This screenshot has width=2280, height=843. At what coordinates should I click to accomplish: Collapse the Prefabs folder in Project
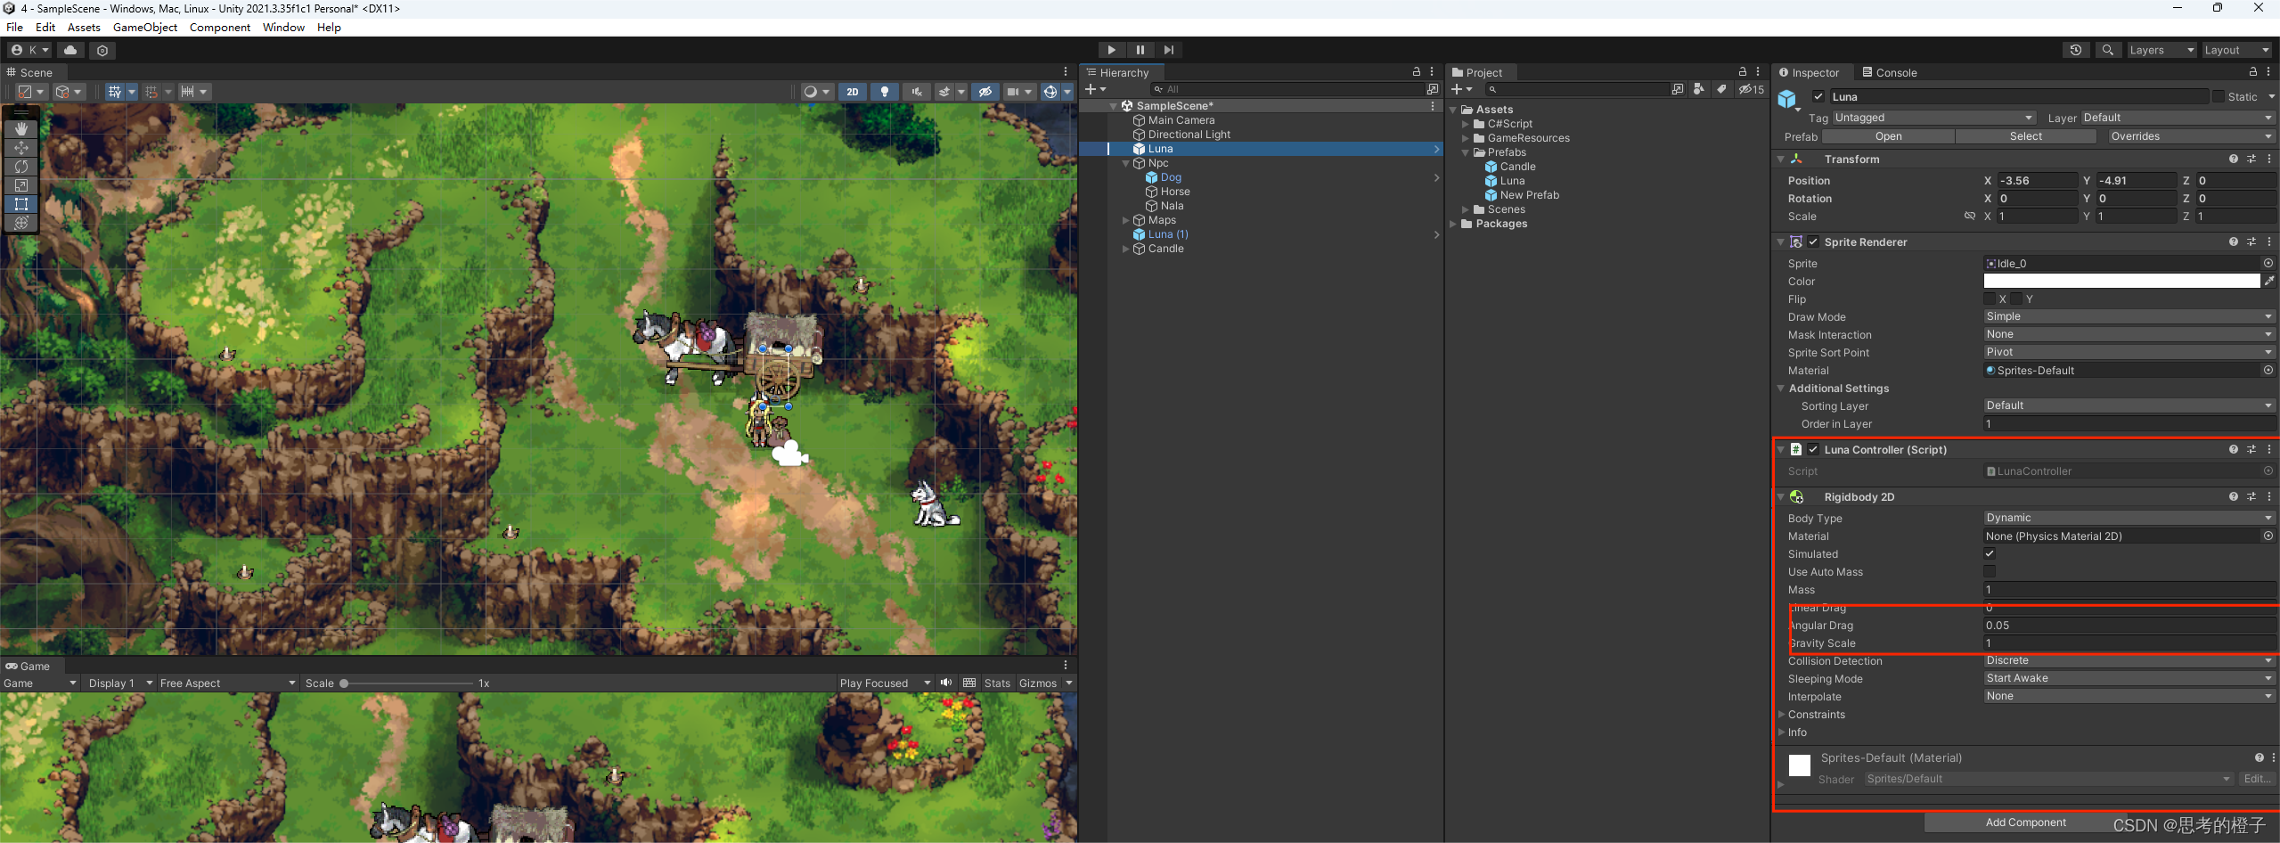pos(1466,152)
